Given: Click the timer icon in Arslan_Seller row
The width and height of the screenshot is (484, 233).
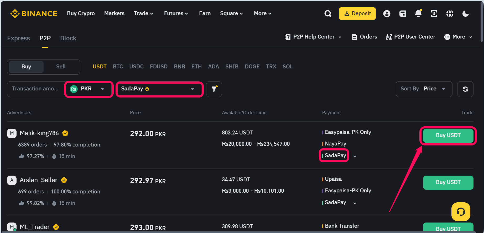Looking at the screenshot, I should pos(54,203).
